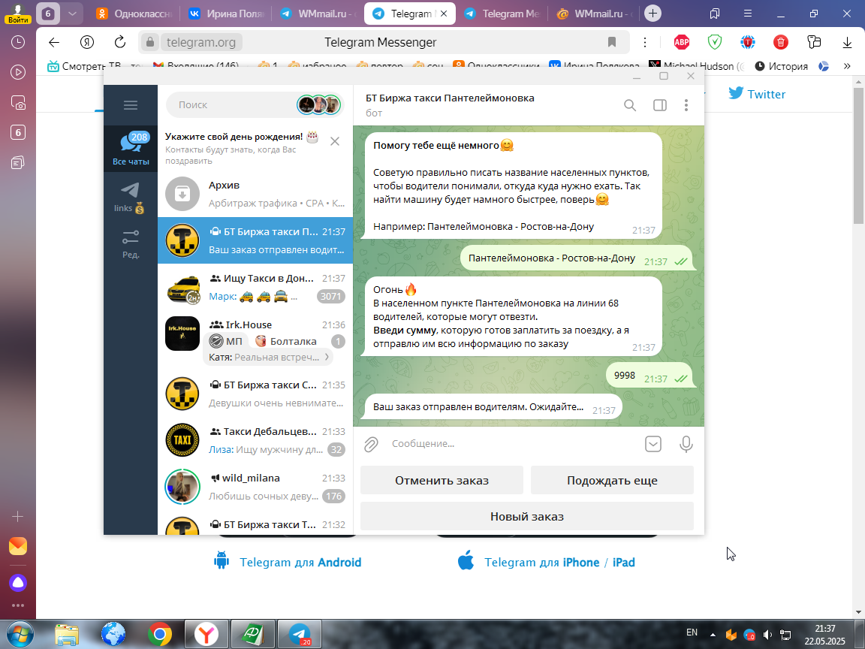865x649 pixels.
Task: Switch to the first WMmail.ru browser tab
Action: 317,14
